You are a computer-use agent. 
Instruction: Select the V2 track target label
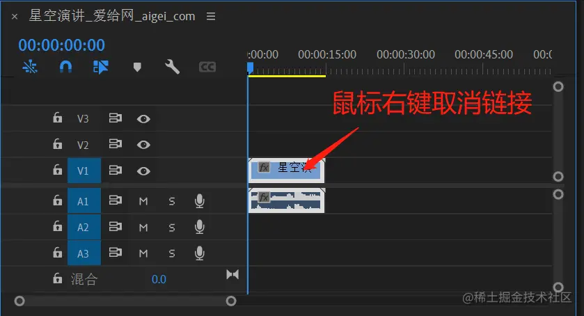[x=83, y=145]
